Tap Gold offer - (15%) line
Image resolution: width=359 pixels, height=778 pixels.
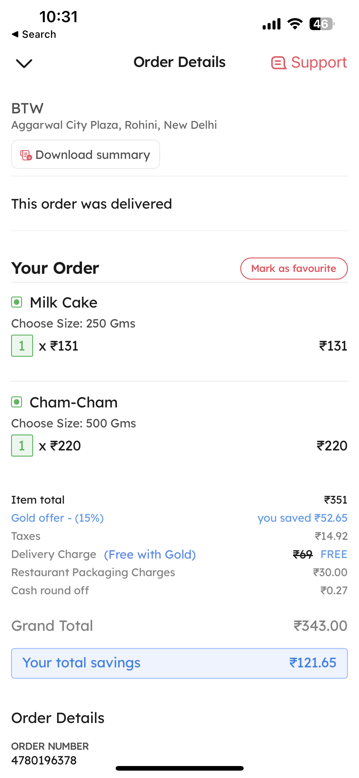coord(57,518)
